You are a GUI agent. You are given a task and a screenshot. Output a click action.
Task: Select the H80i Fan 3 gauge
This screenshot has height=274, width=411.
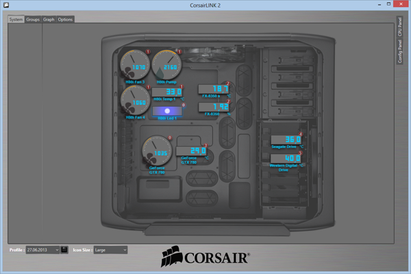pos(135,65)
